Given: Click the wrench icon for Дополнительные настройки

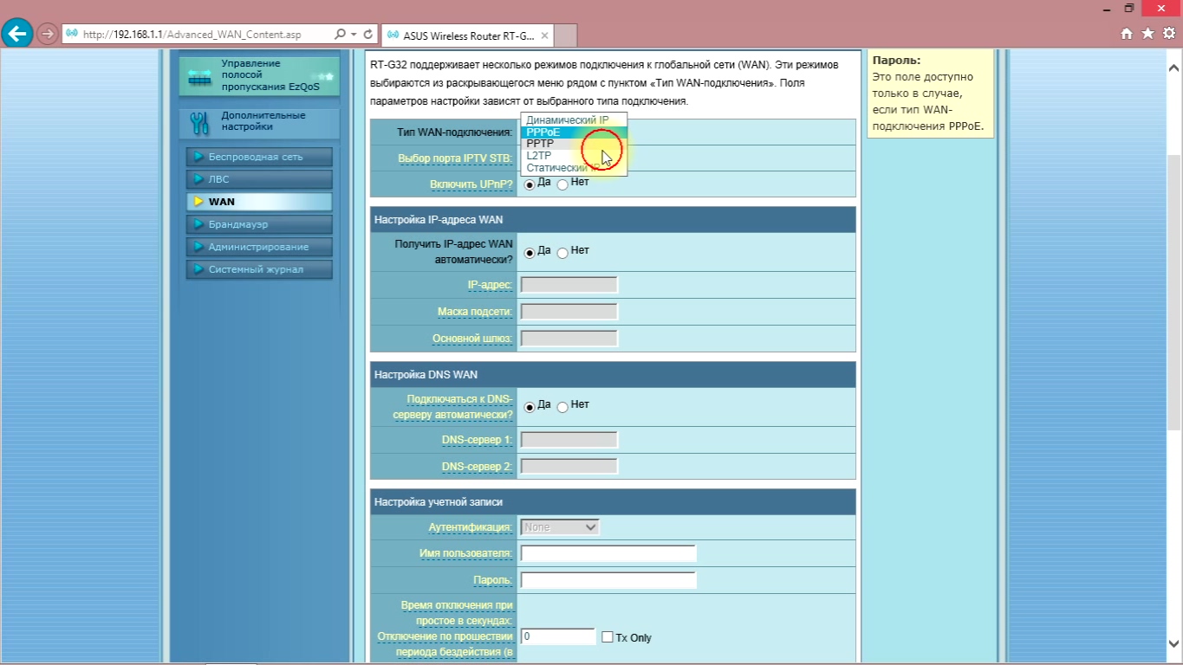Looking at the screenshot, I should click(199, 123).
